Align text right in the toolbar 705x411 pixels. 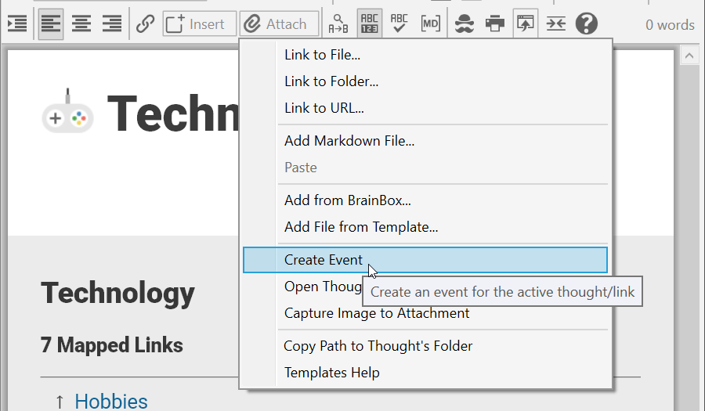[x=112, y=24]
